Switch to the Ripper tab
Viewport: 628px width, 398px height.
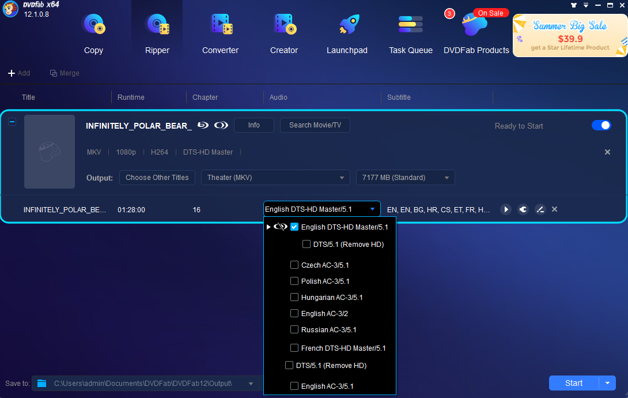point(157,32)
